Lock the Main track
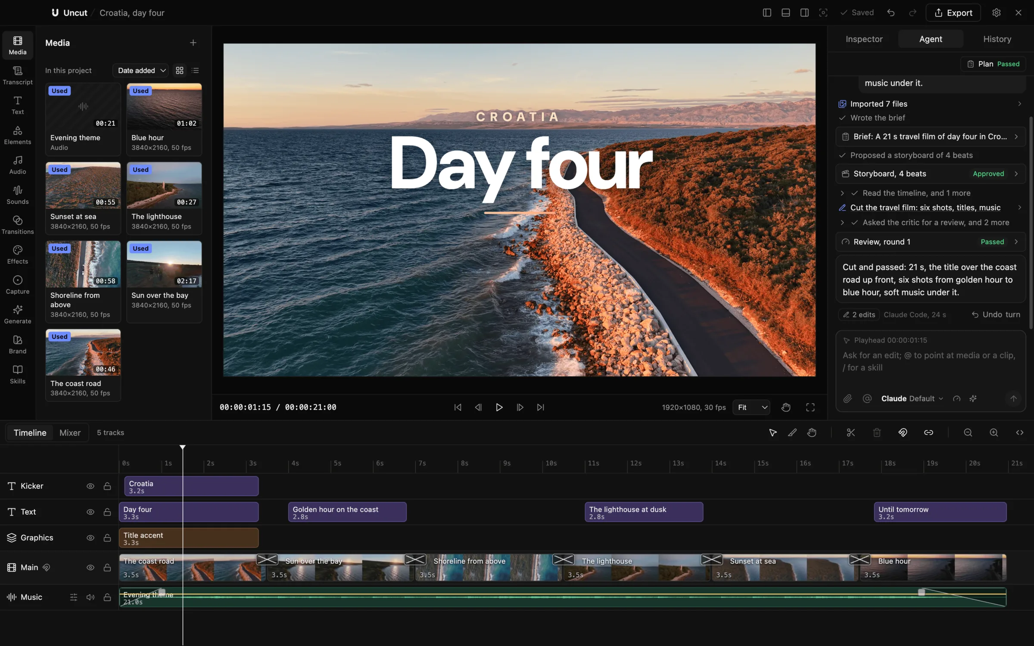The image size is (1034, 646). 107,568
